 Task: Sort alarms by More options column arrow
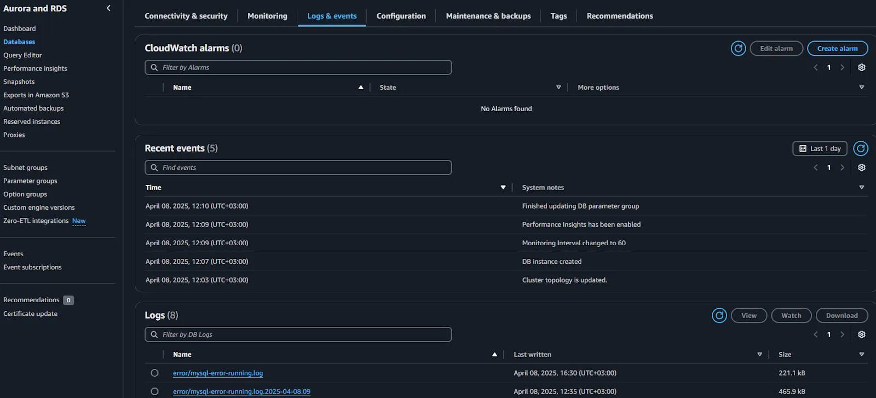[x=861, y=88]
